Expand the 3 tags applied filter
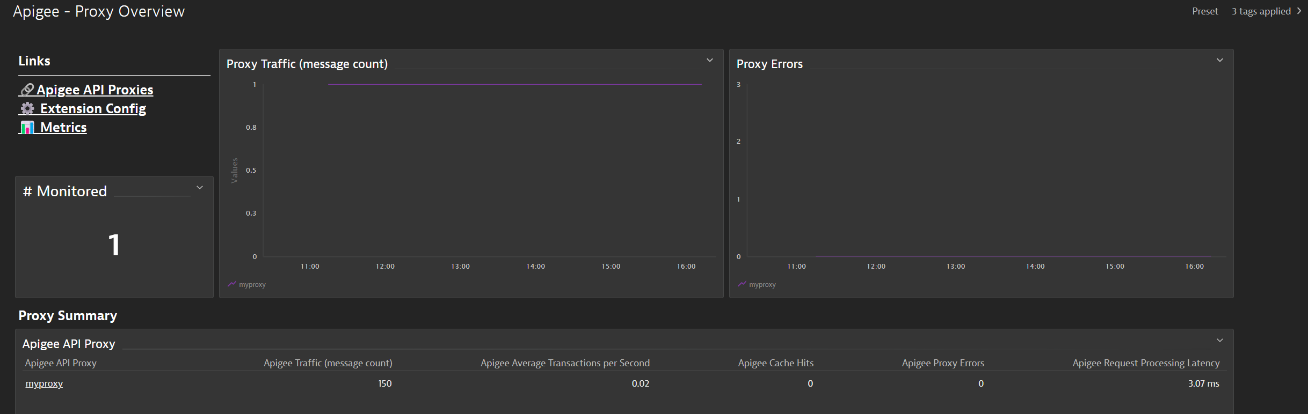The height and width of the screenshot is (414, 1308). [1266, 11]
